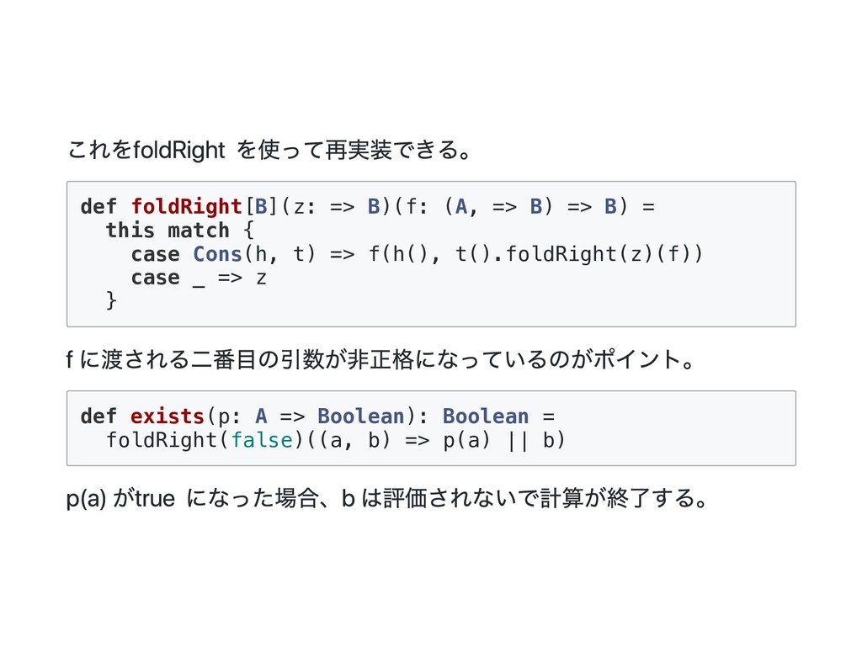Click the def keyword before foldRight
The image size is (862, 647).
coord(98,207)
